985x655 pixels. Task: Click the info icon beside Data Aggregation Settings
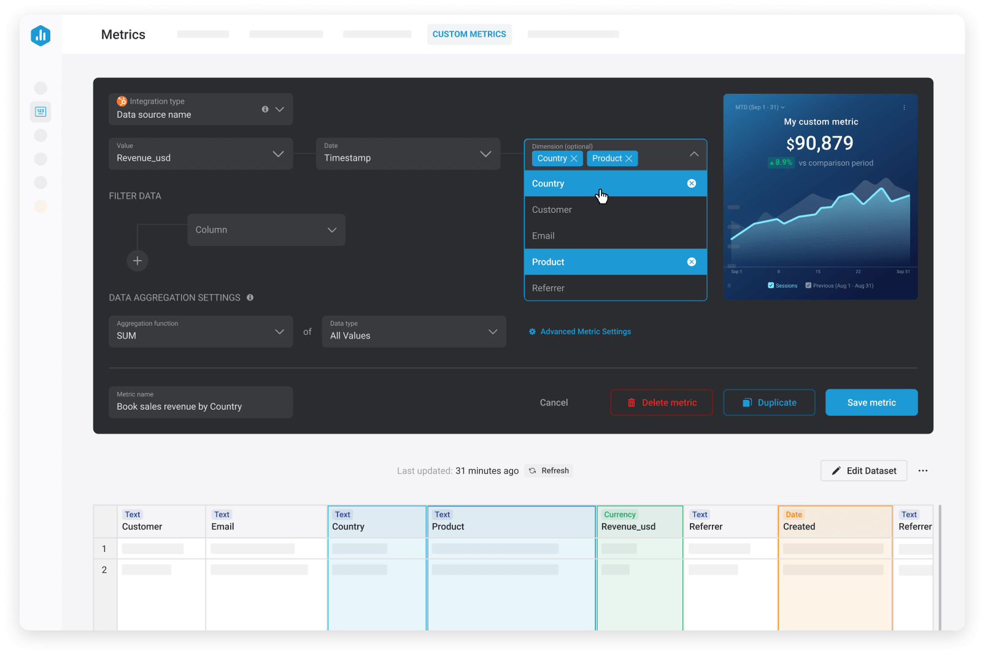tap(250, 297)
